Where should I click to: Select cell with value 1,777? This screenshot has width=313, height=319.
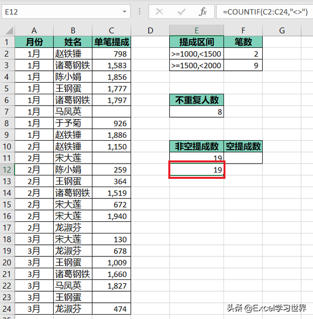(112, 88)
